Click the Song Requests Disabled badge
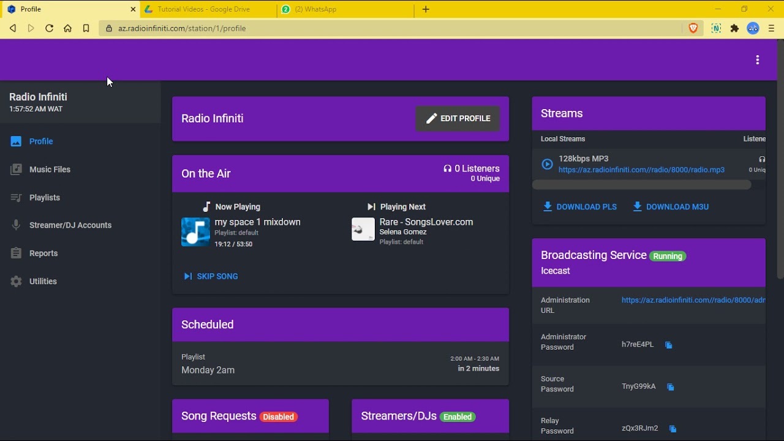This screenshot has height=441, width=784. click(279, 417)
